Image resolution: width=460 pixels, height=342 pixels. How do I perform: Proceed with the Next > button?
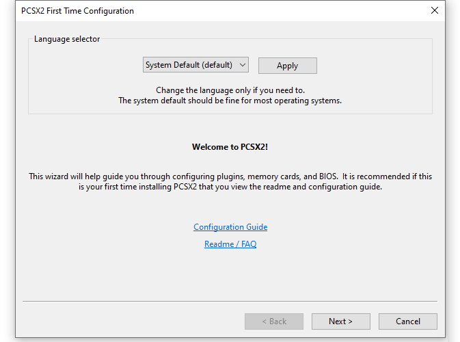pyautogui.click(x=341, y=321)
